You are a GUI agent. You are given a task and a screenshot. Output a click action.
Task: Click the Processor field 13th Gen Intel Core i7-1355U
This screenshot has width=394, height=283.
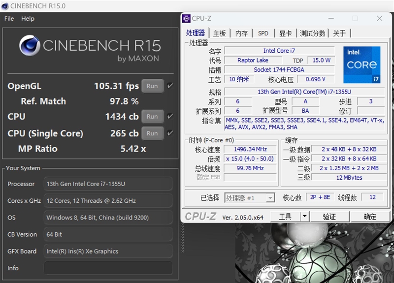[x=108, y=184]
